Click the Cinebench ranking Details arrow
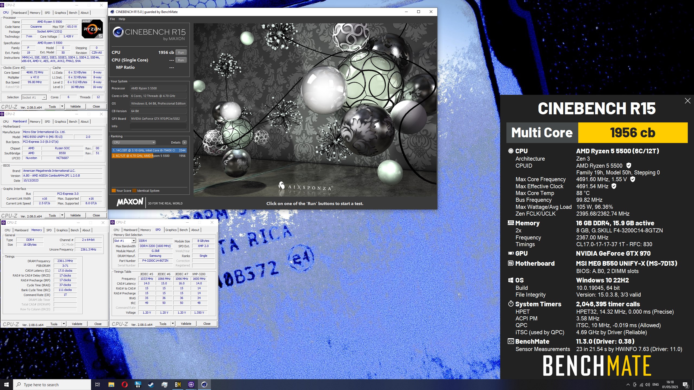This screenshot has height=390, width=694. coord(184,142)
